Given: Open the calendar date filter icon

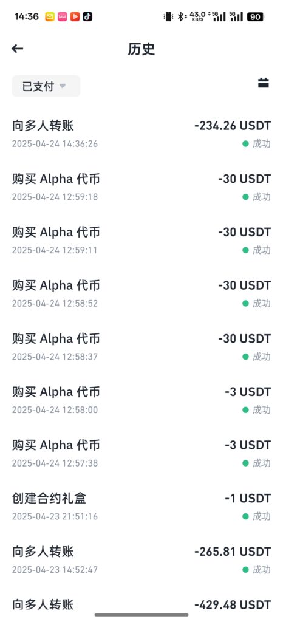Looking at the screenshot, I should tap(264, 83).
